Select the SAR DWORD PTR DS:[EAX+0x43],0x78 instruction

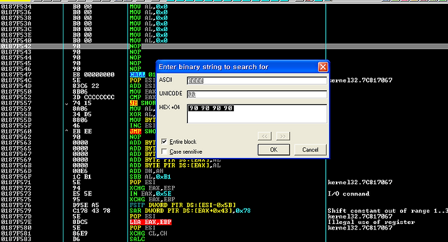pyautogui.click(x=190, y=210)
